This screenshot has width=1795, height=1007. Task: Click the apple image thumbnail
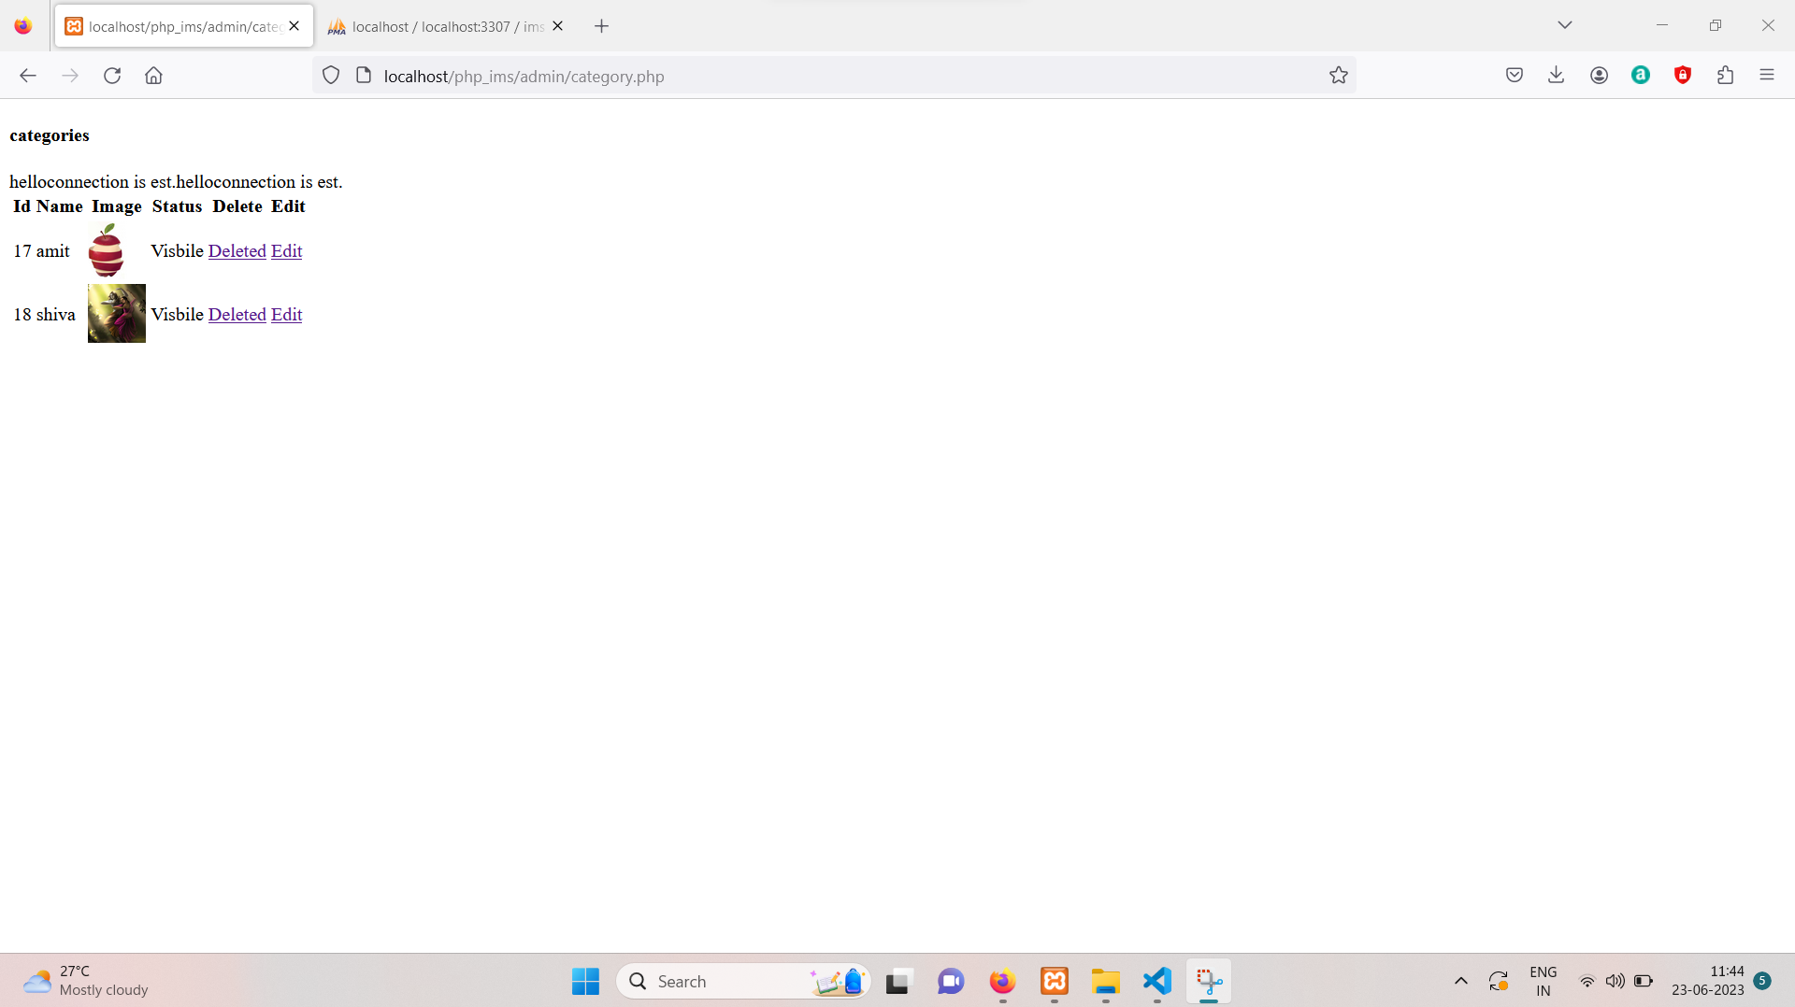(x=107, y=250)
